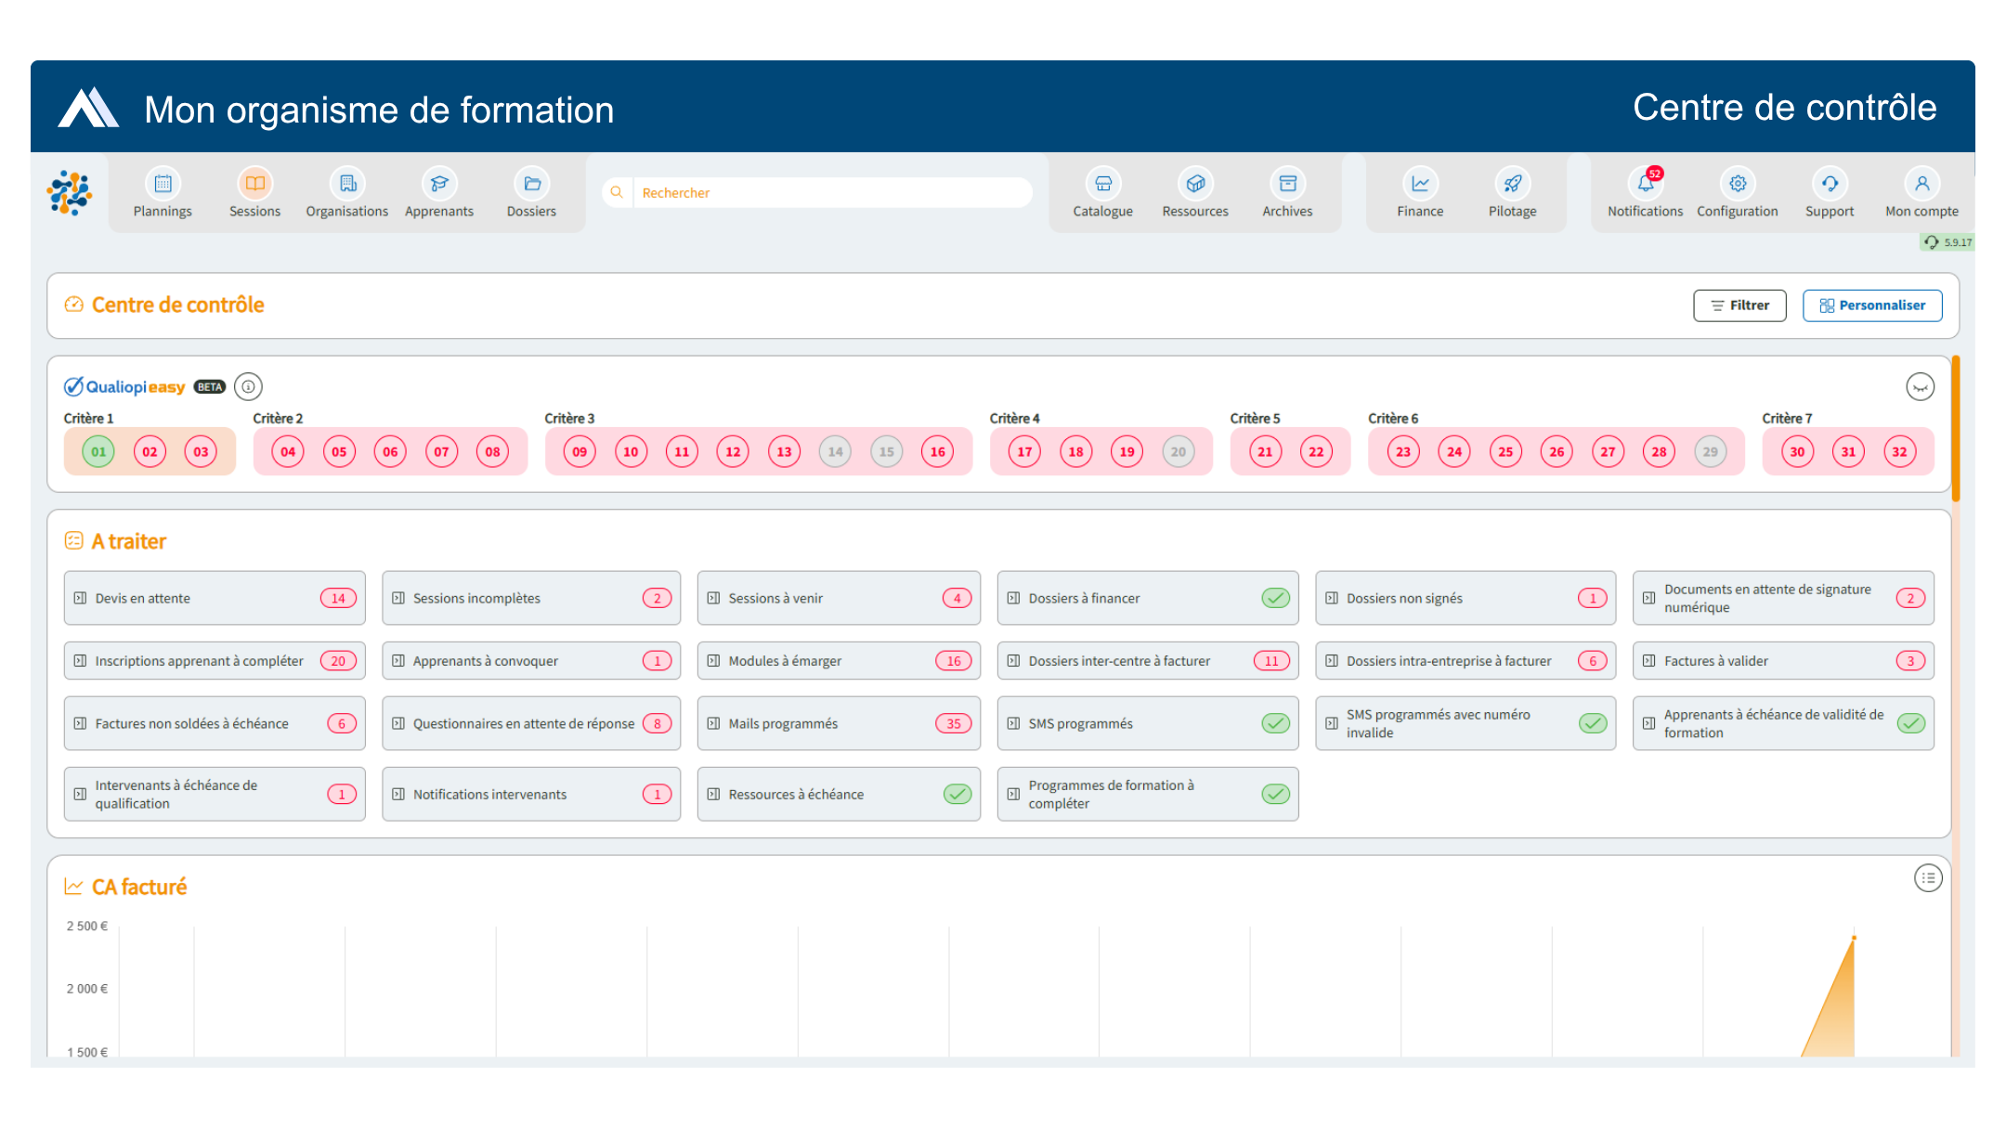Open Apprenants à échéance de validité
The height and width of the screenshot is (1128, 2006).
tap(1783, 723)
